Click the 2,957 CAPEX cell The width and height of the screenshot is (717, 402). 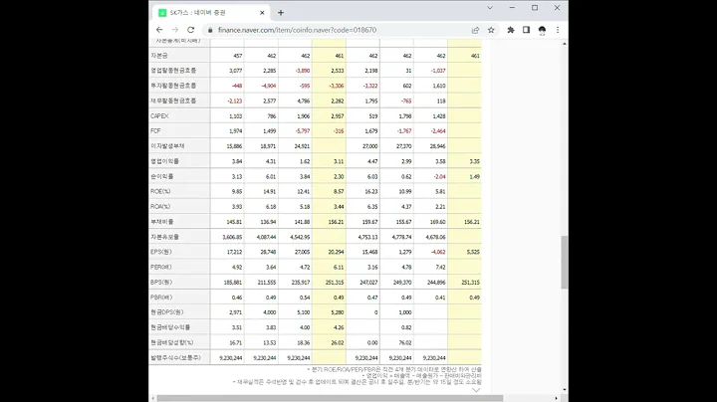point(337,116)
